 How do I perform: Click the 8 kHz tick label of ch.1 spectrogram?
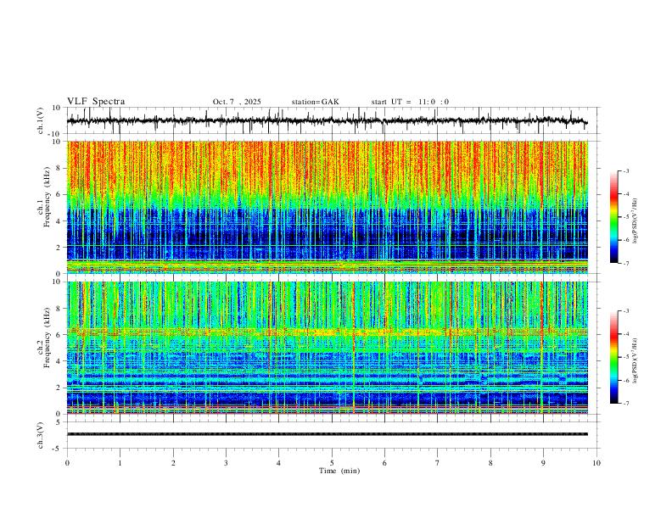point(59,168)
